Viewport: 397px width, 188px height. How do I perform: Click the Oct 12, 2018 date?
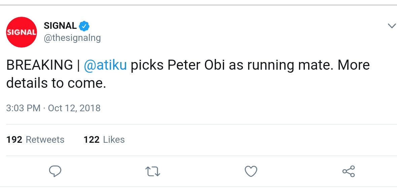click(x=74, y=108)
